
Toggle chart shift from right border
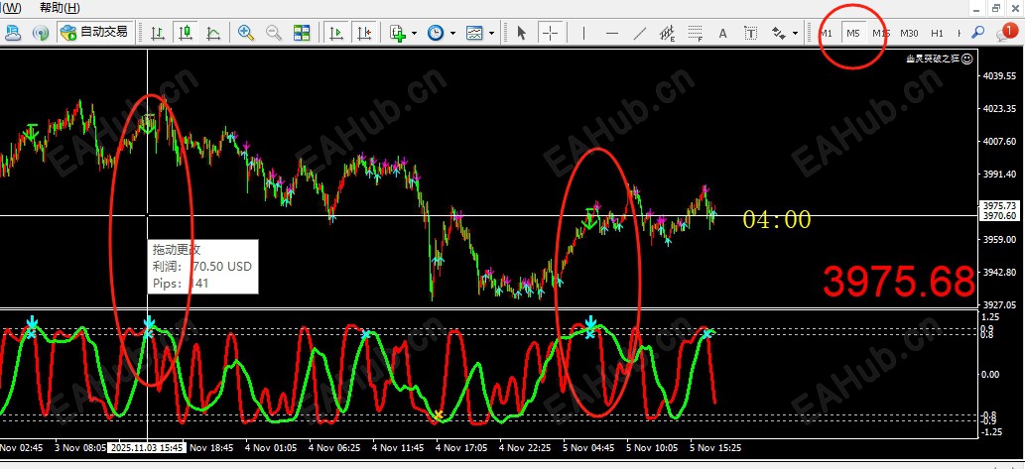364,33
